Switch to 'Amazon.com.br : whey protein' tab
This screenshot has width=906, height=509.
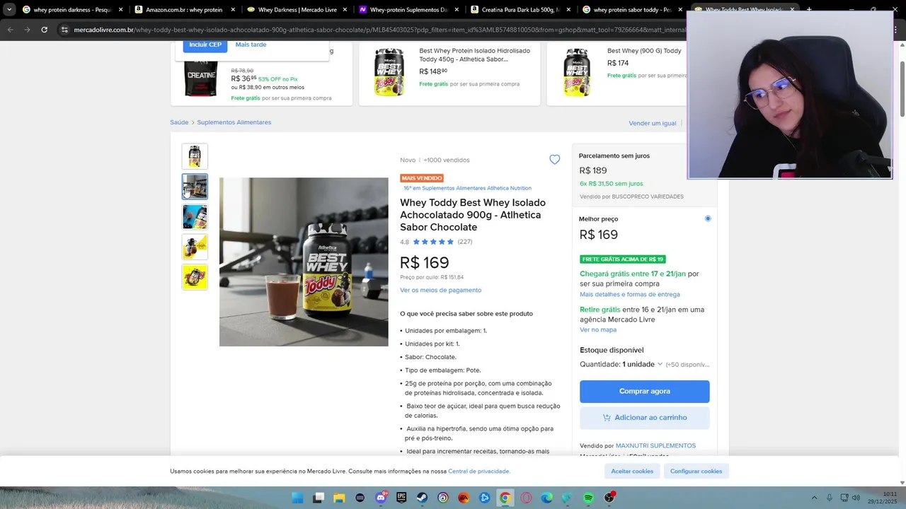click(x=183, y=10)
